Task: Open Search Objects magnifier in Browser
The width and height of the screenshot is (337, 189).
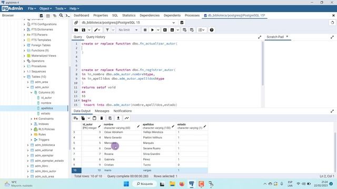Action: point(61,15)
